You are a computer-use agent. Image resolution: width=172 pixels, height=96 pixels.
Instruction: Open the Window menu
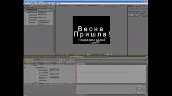coord(55,3)
